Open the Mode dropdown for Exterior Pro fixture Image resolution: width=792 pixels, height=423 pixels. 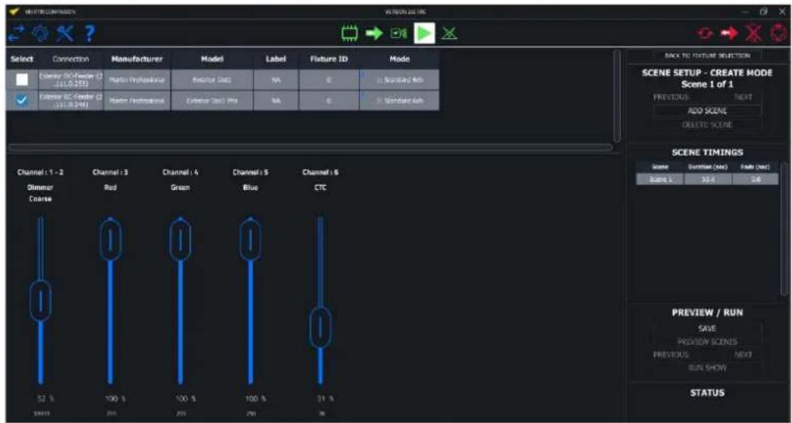[400, 100]
